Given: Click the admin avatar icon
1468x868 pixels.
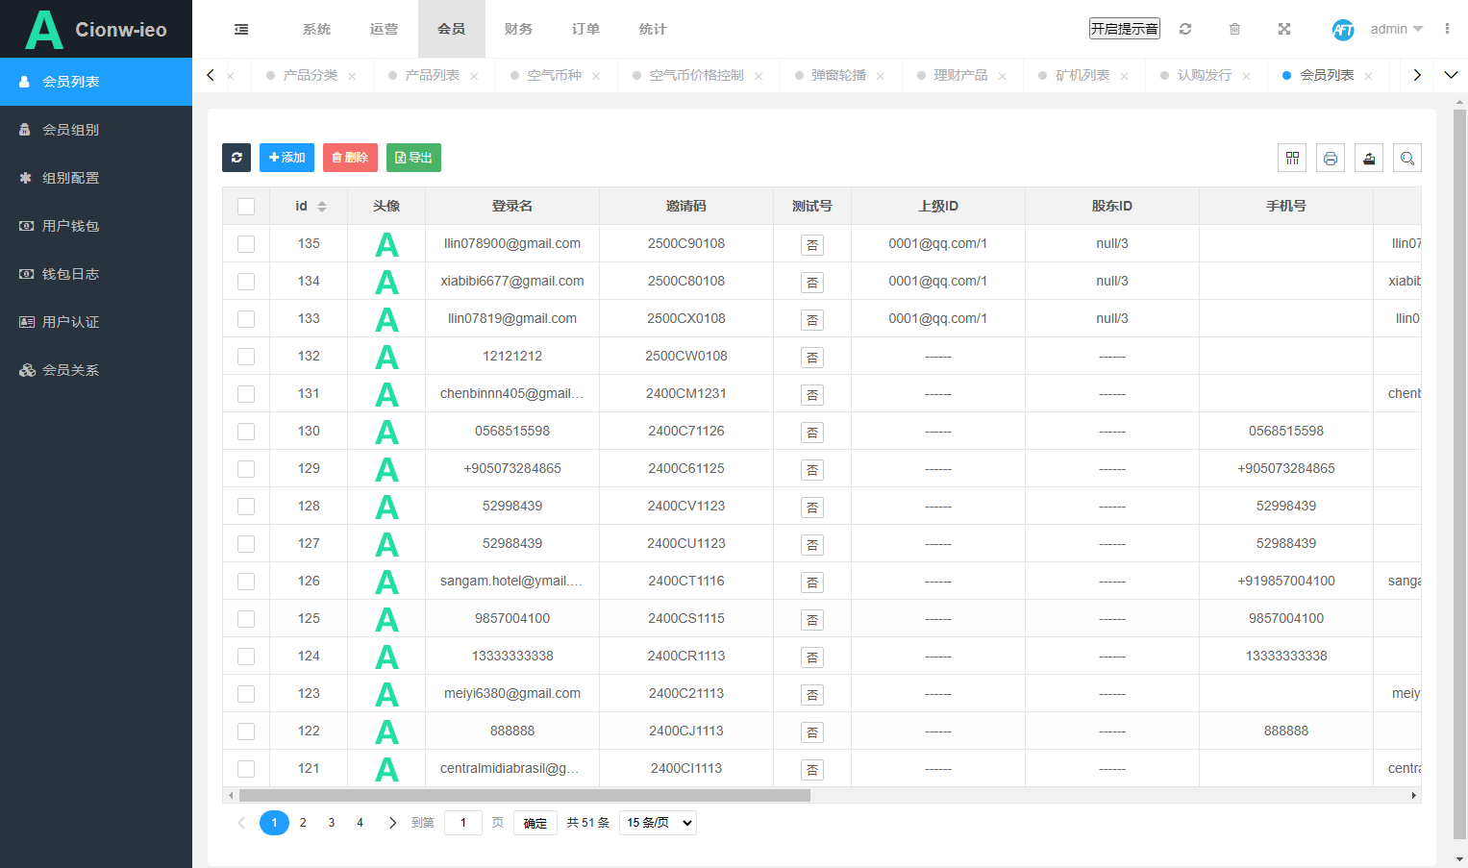Looking at the screenshot, I should [1343, 30].
